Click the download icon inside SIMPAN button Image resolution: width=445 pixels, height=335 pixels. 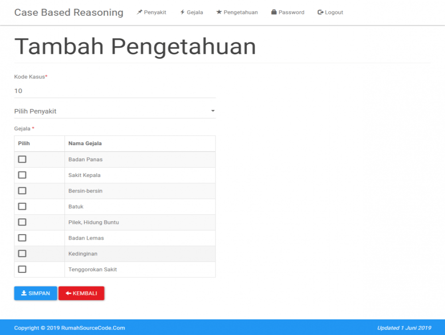23,293
